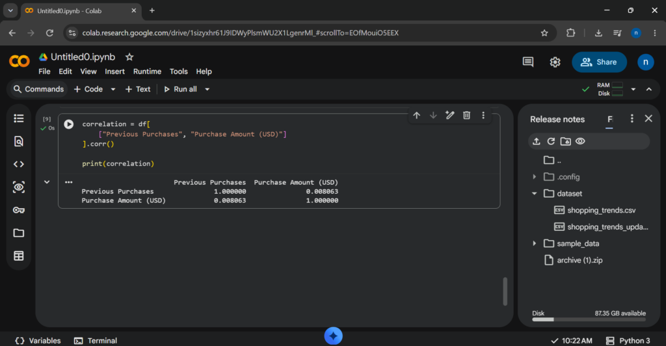Open the Gemini AI sparkle button
This screenshot has width=666, height=346.
point(334,336)
